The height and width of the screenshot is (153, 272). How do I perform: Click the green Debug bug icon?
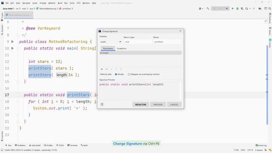[x=237, y=8]
